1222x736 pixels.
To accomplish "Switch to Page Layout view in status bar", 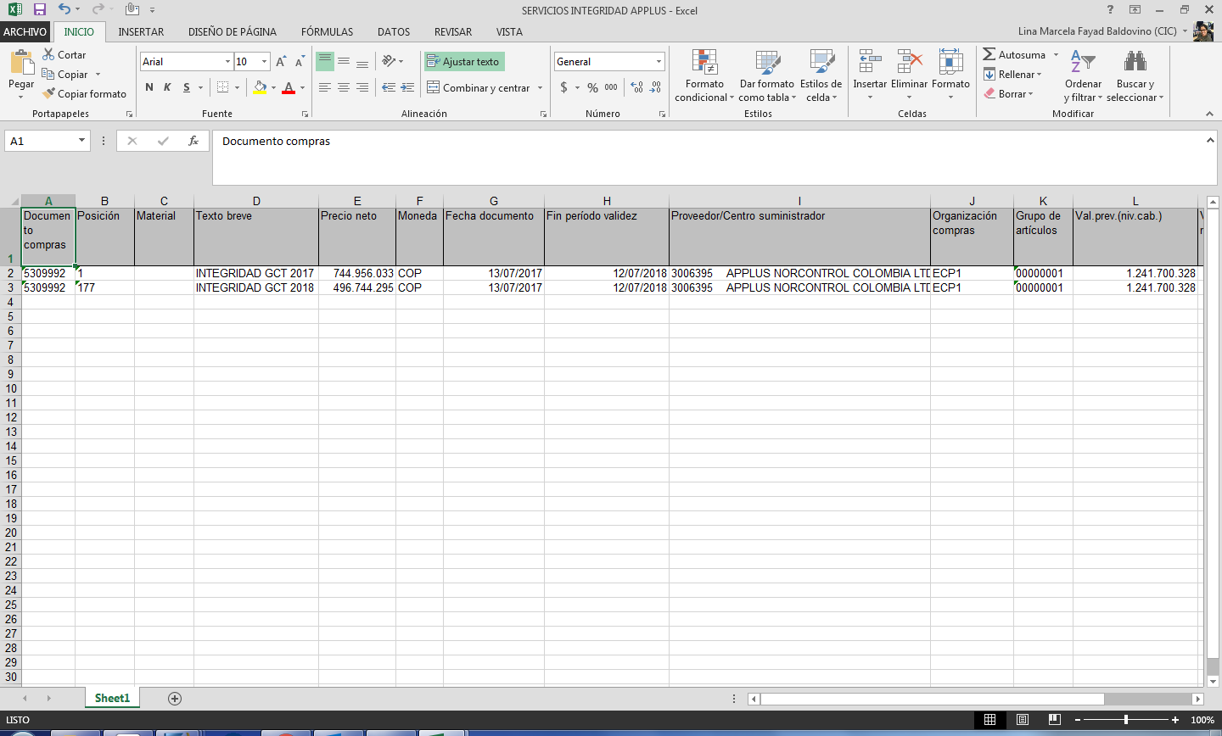I will pyautogui.click(x=1023, y=720).
